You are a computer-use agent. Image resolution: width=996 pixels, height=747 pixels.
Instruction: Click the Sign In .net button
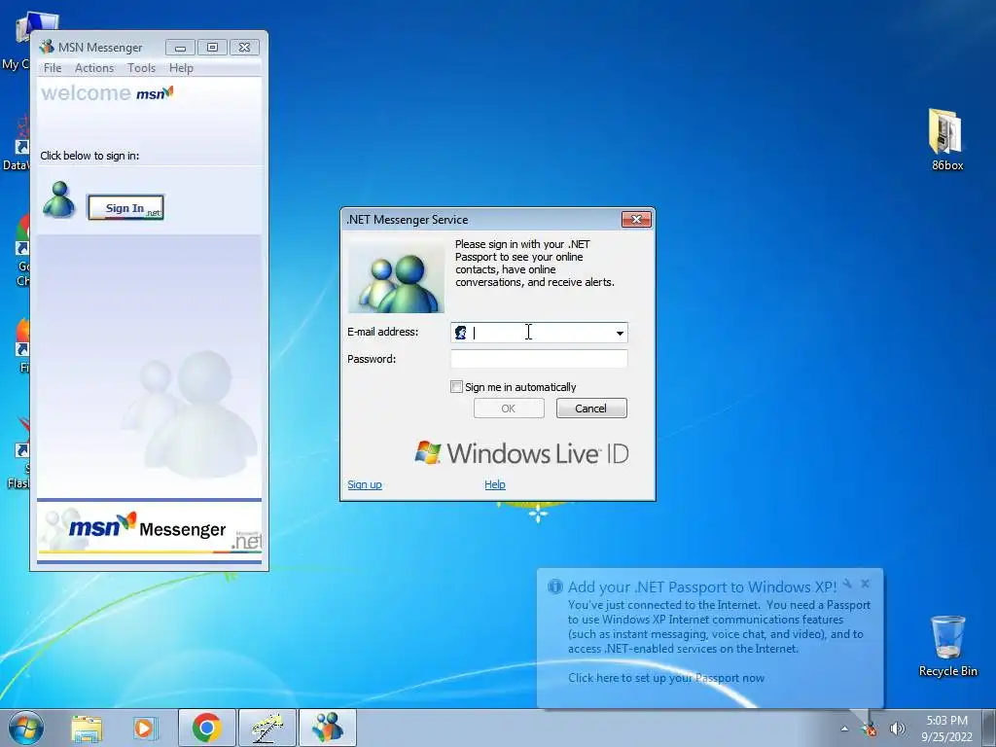tap(125, 208)
